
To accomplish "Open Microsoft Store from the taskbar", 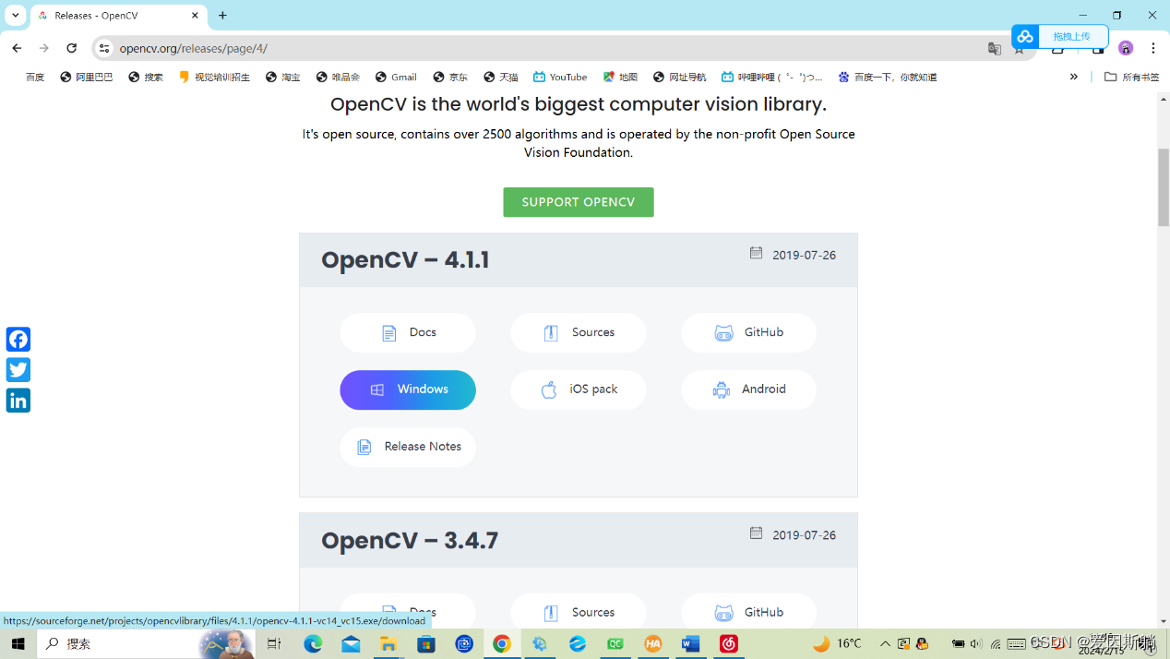I will [x=426, y=644].
